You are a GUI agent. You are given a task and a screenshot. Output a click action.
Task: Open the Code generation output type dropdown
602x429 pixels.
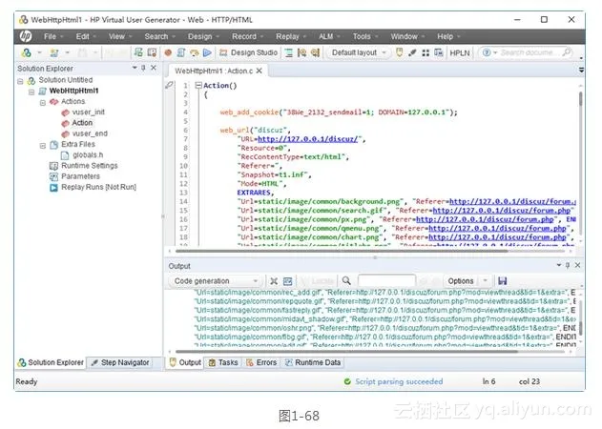(x=216, y=281)
